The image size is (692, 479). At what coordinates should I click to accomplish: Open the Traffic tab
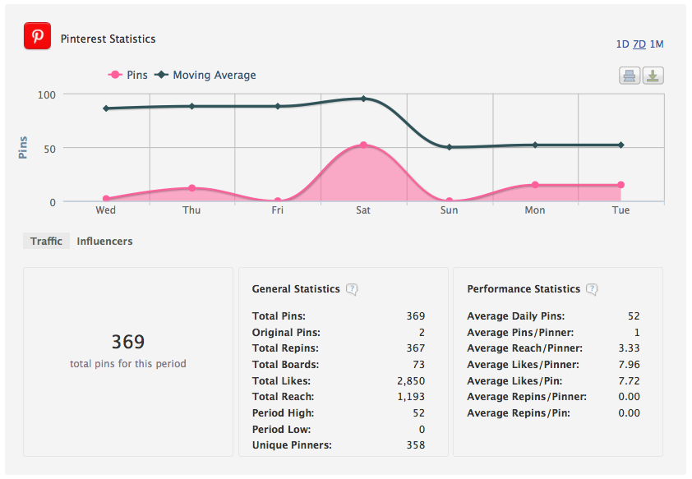[x=47, y=242]
